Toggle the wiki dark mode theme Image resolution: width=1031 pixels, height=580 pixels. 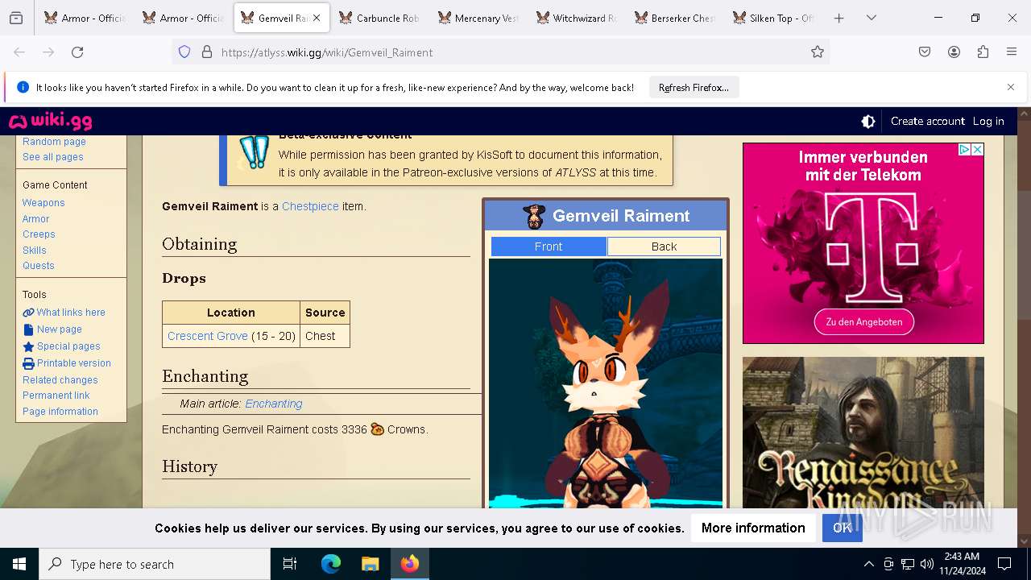pyautogui.click(x=868, y=122)
